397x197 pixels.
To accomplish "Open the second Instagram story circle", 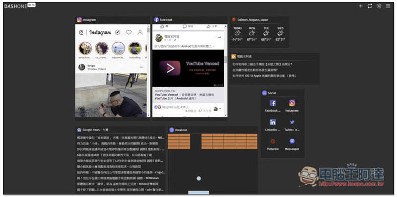I will click(102, 48).
